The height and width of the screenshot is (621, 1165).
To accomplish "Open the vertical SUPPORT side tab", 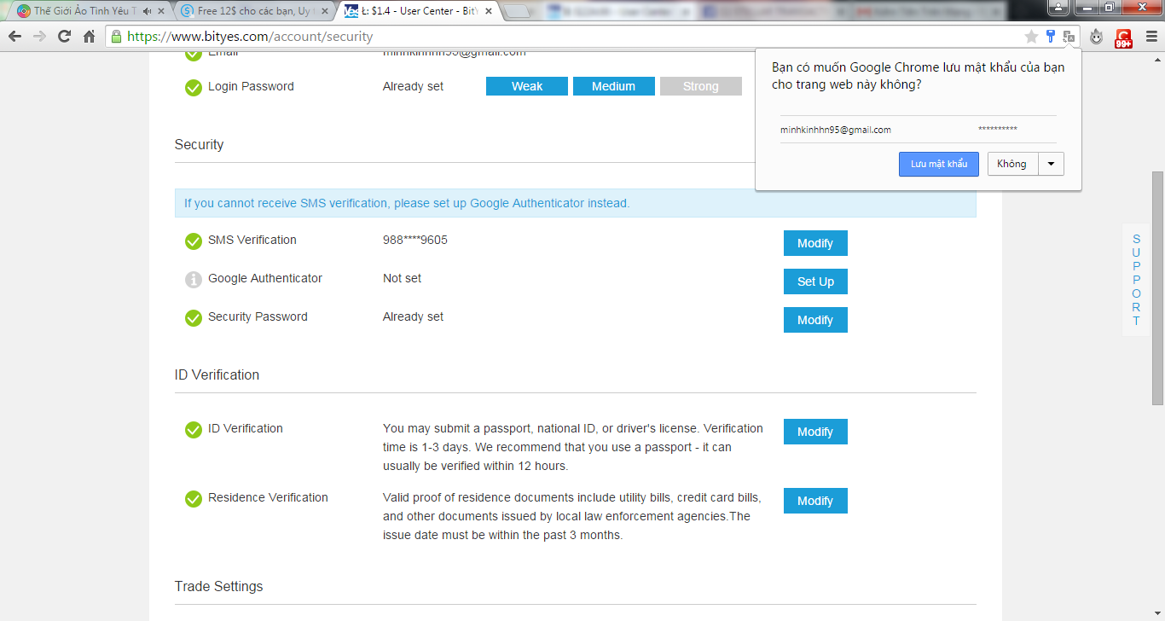I will tap(1136, 280).
